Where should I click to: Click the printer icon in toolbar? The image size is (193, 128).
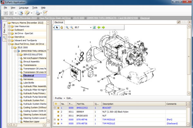(38, 13)
